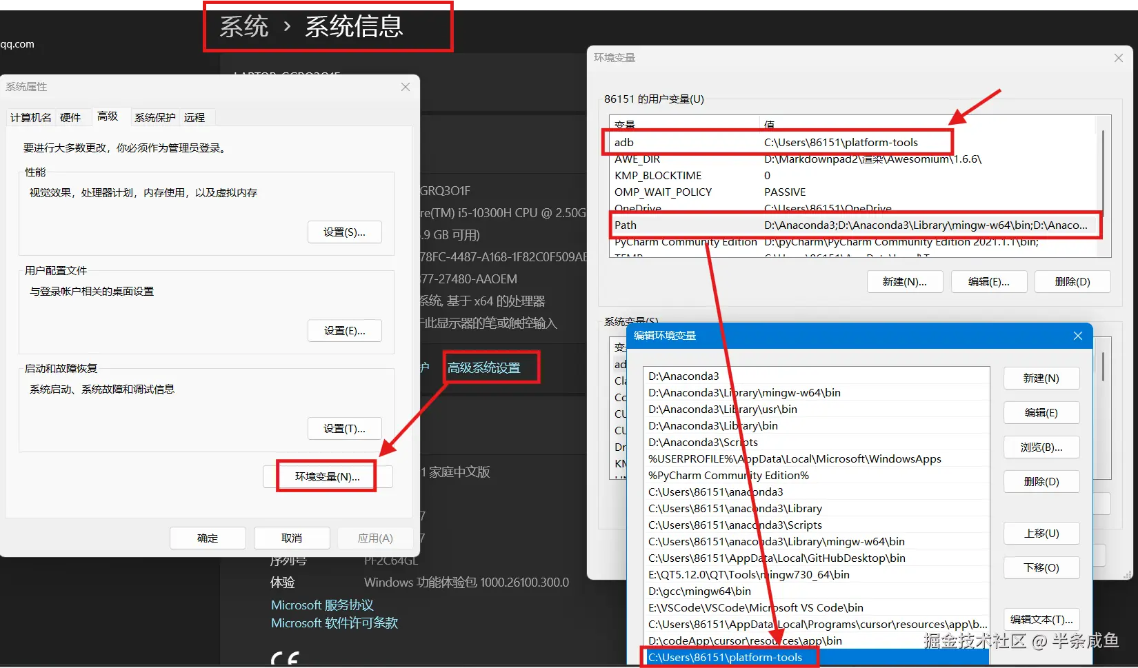The height and width of the screenshot is (668, 1138).
Task: Open the 硬件 tab in 系统属性
Action: 71,117
